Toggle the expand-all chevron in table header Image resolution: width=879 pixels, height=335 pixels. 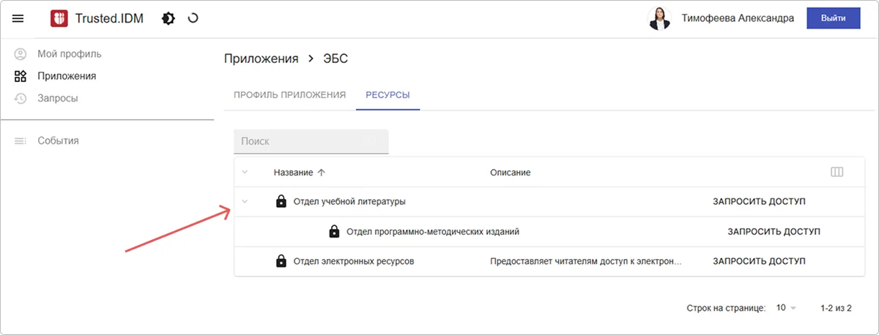pyautogui.click(x=245, y=173)
